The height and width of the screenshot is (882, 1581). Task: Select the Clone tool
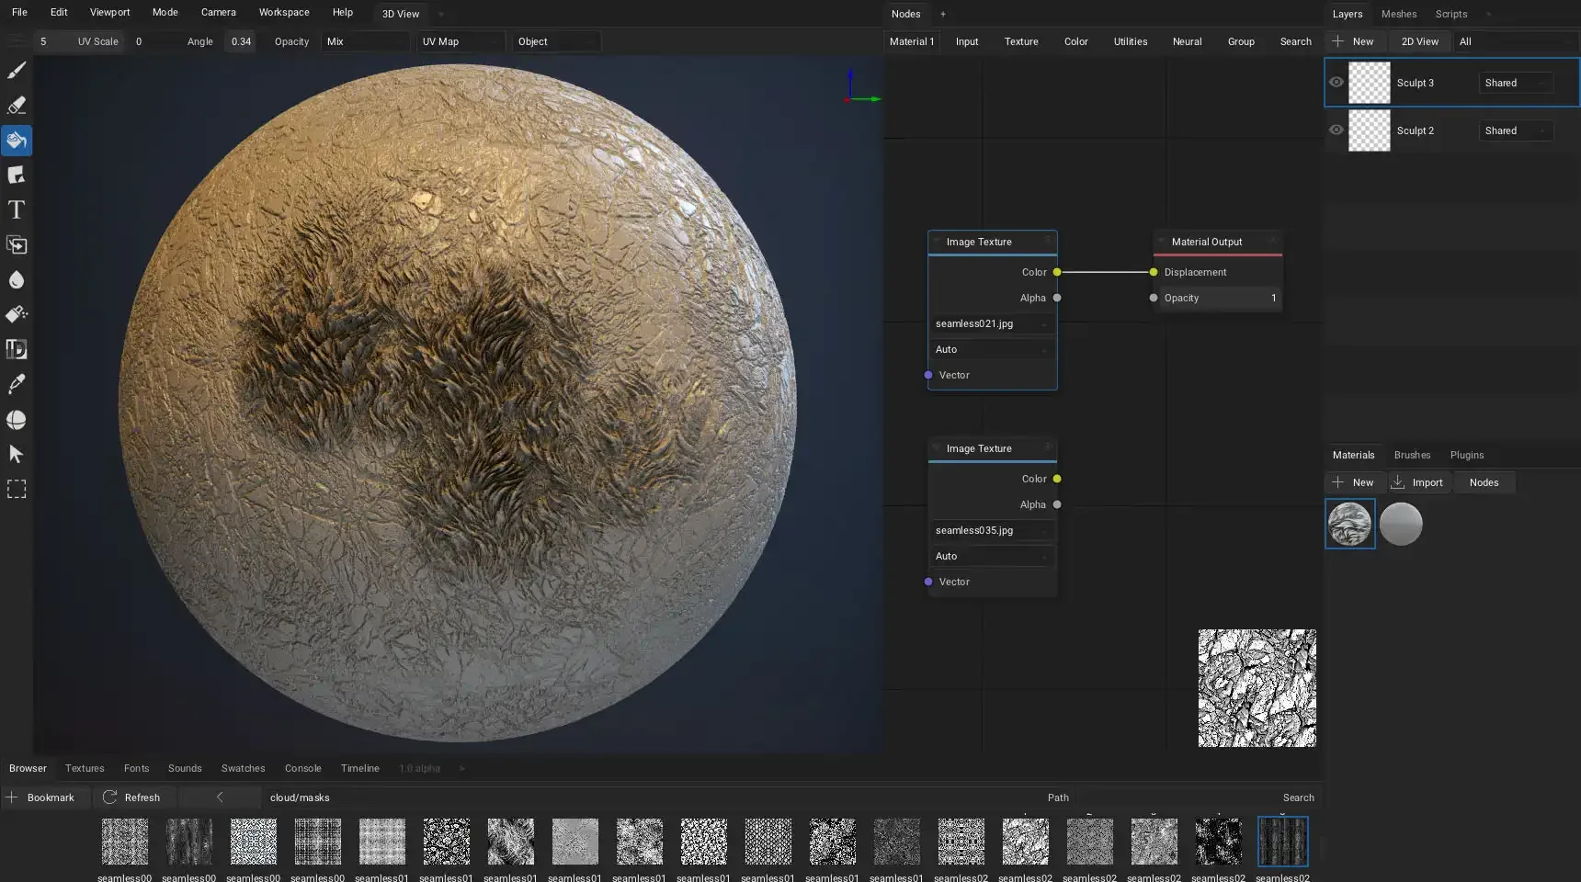pos(17,245)
